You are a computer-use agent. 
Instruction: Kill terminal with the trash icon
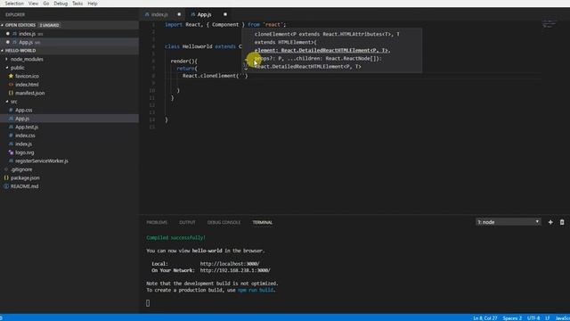[562, 222]
